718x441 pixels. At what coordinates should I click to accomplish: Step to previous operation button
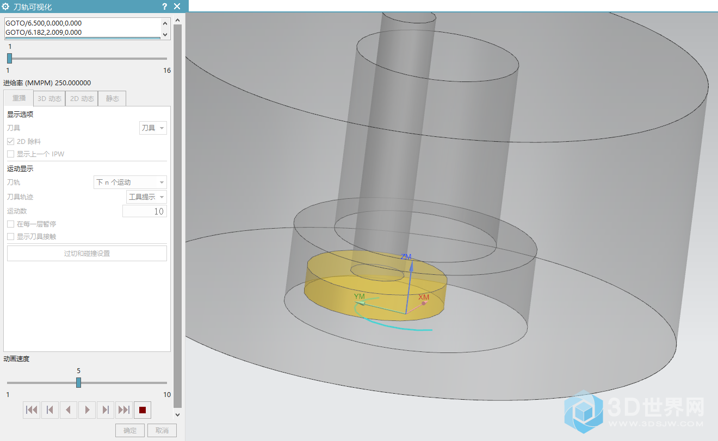pos(50,409)
